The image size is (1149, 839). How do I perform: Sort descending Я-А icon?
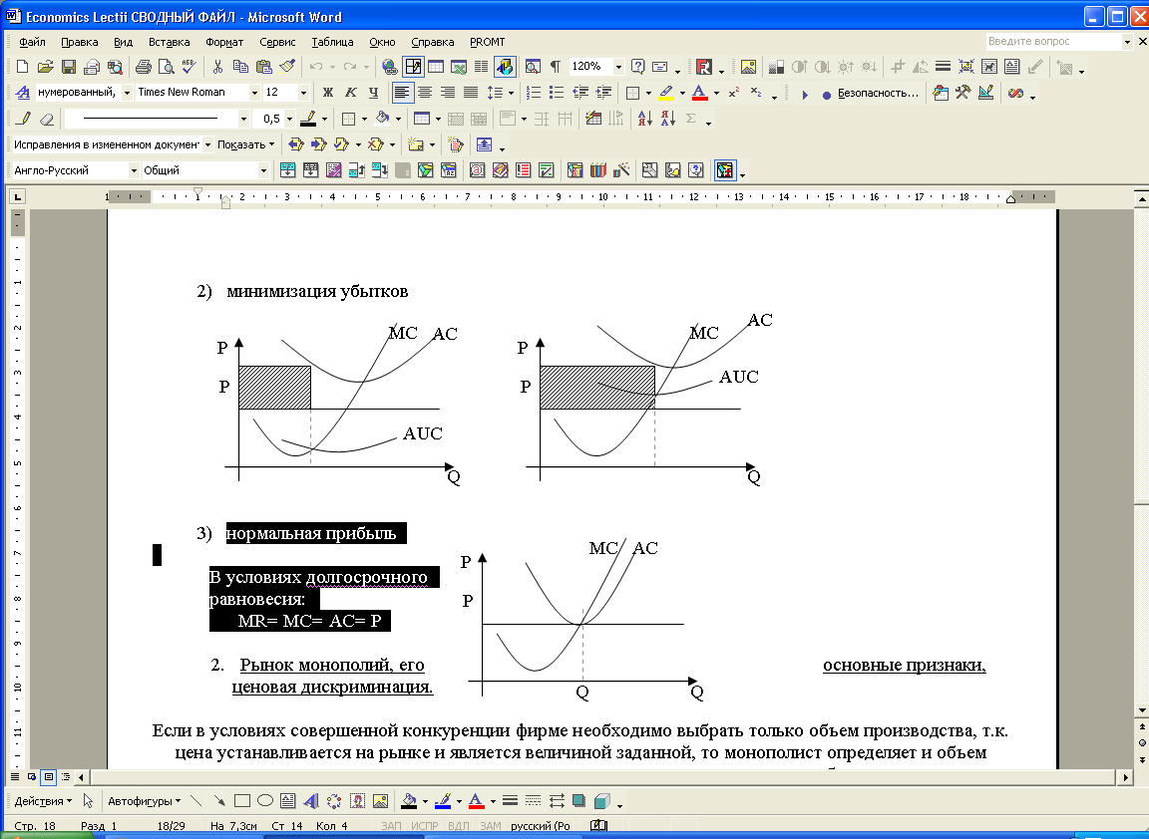click(x=667, y=119)
